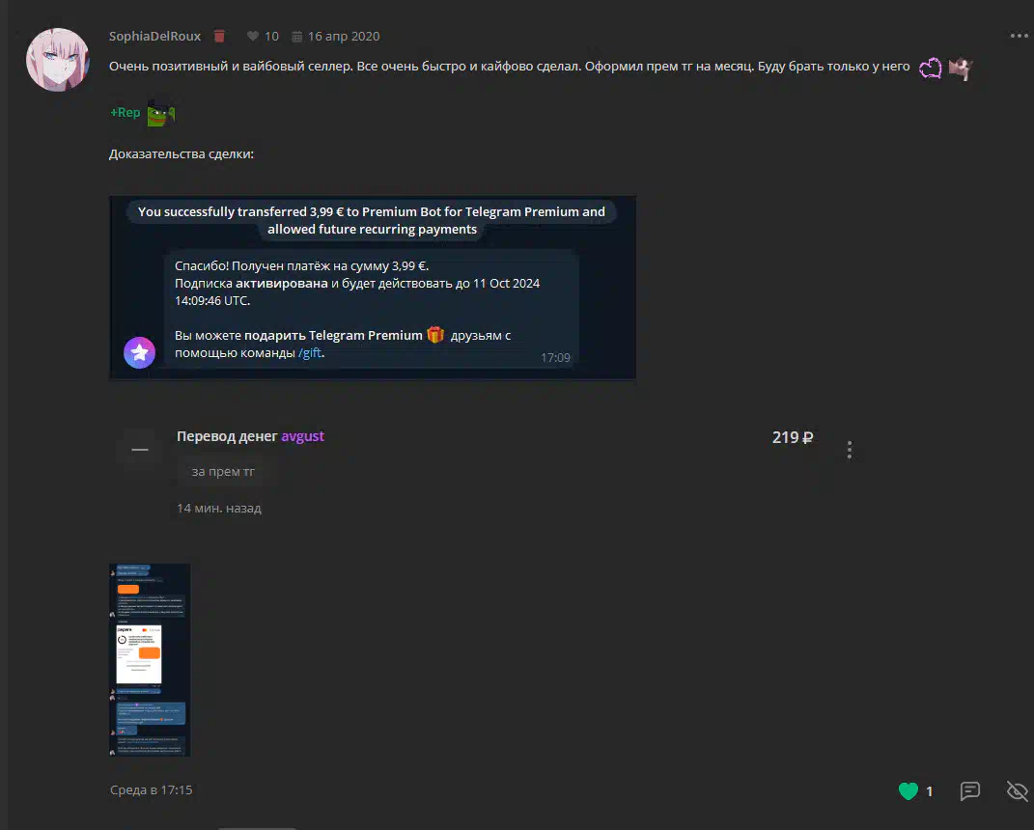The image size is (1034, 830).
Task: Click the gift box emoji in Telegram message
Action: click(x=435, y=335)
